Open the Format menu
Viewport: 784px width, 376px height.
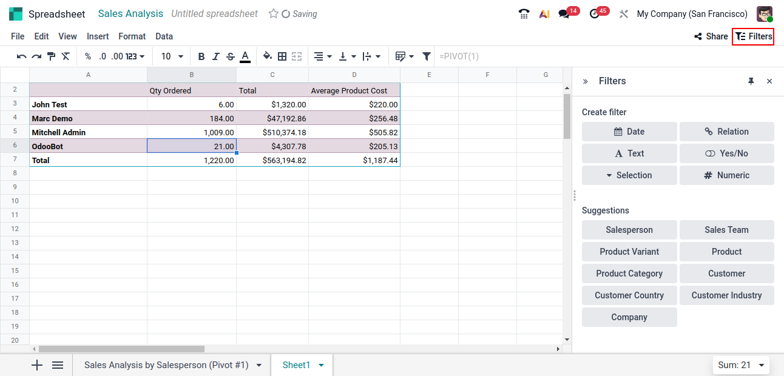coord(132,36)
